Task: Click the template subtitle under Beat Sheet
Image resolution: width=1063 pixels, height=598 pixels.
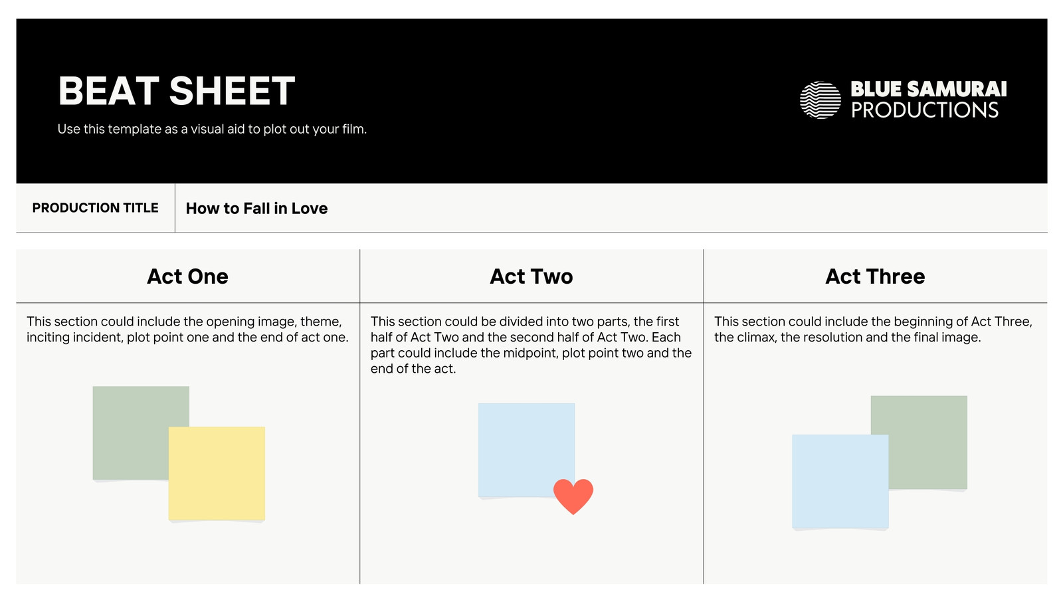Action: [x=212, y=129]
